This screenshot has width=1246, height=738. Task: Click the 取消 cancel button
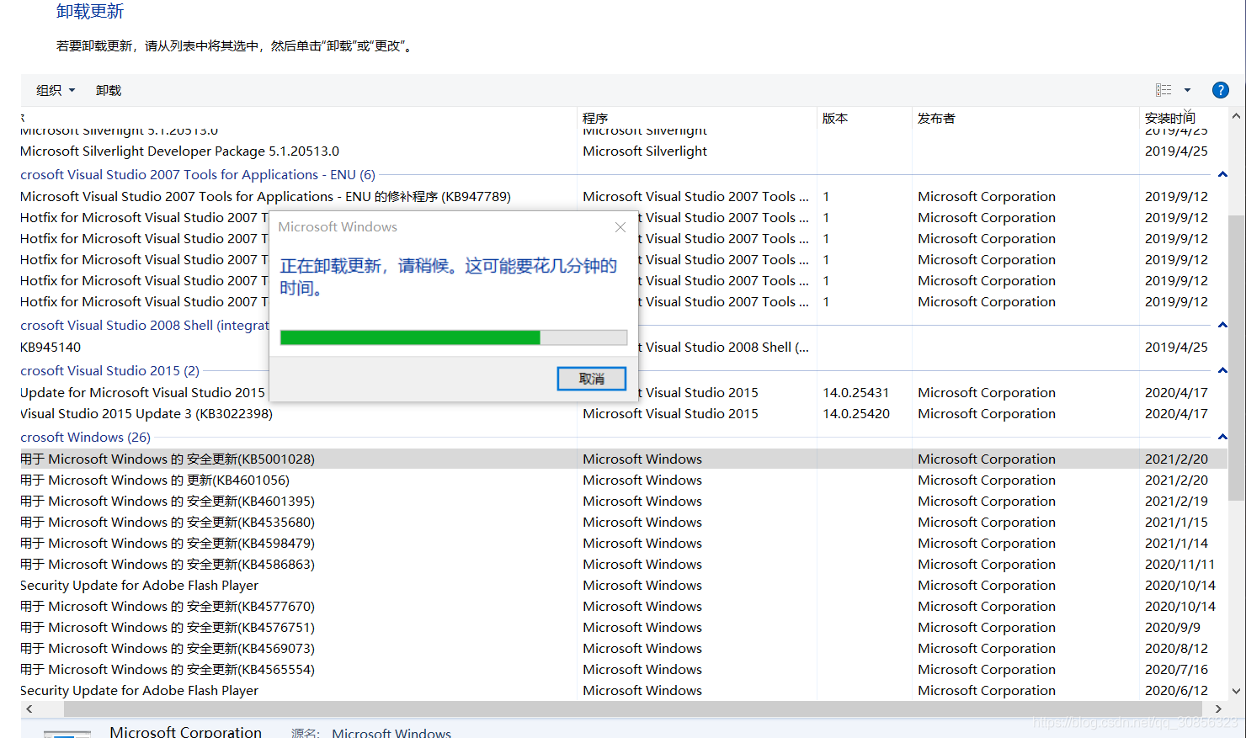[592, 379]
